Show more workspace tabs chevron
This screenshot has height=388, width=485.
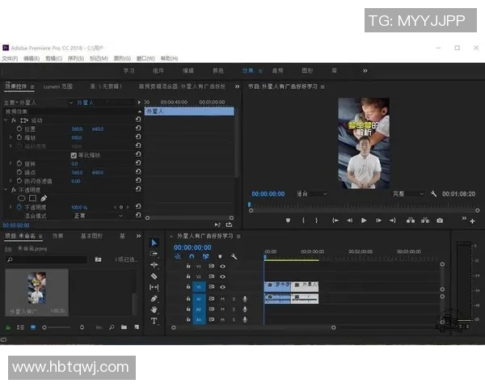[365, 71]
